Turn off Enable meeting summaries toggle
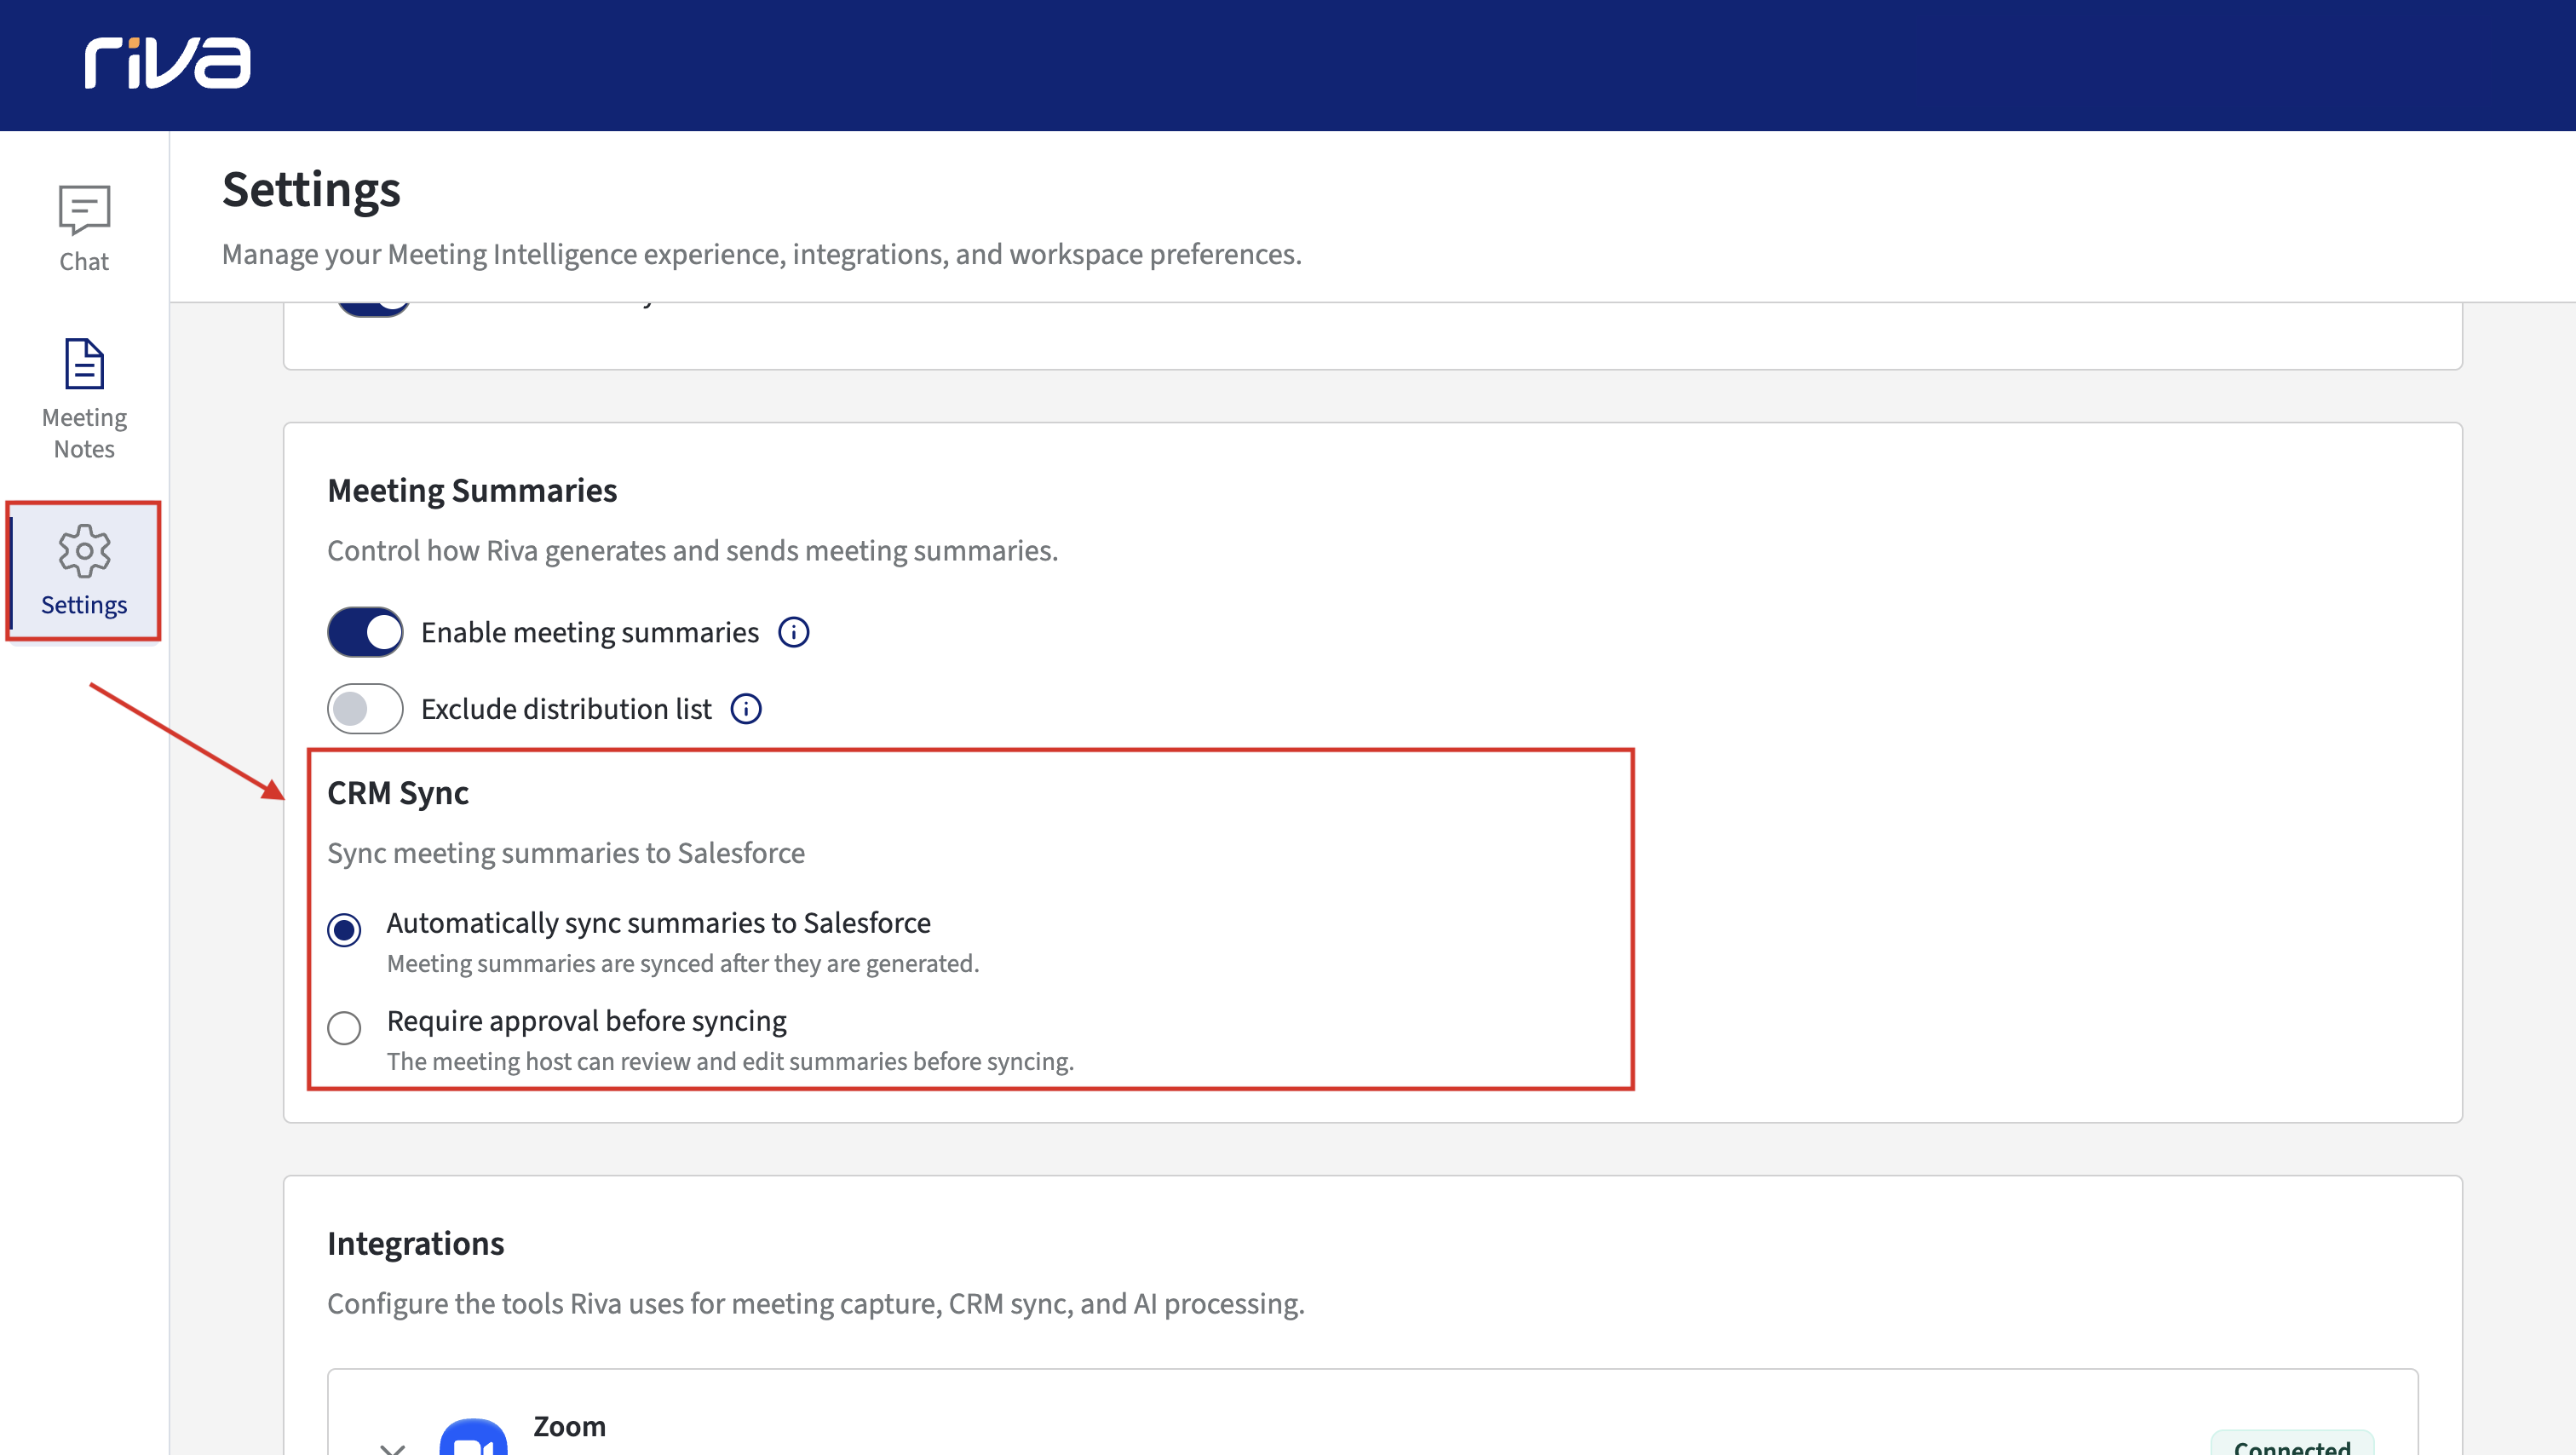2576x1455 pixels. [x=365, y=632]
